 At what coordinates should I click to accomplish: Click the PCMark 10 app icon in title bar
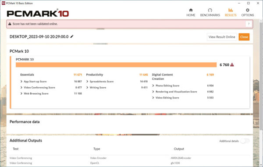tap(4, 3)
